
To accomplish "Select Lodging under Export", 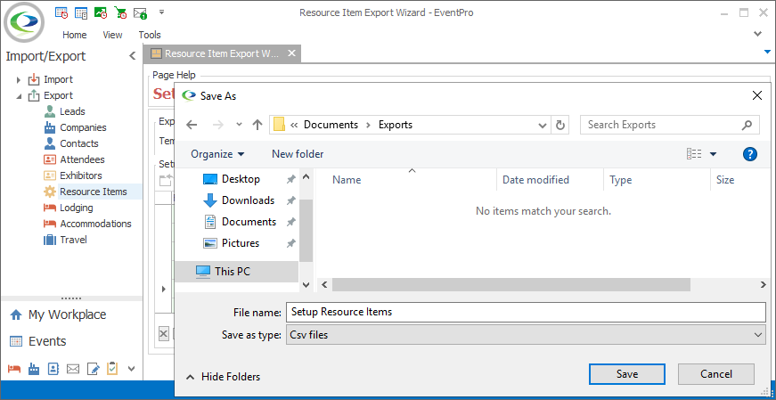I will (x=77, y=208).
